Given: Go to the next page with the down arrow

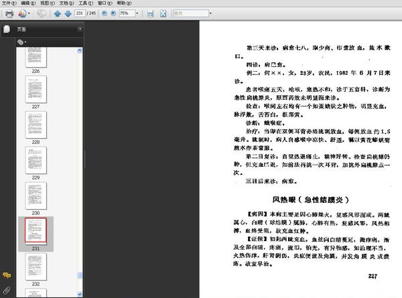Looking at the screenshot, I should pyautogui.click(x=68, y=13).
